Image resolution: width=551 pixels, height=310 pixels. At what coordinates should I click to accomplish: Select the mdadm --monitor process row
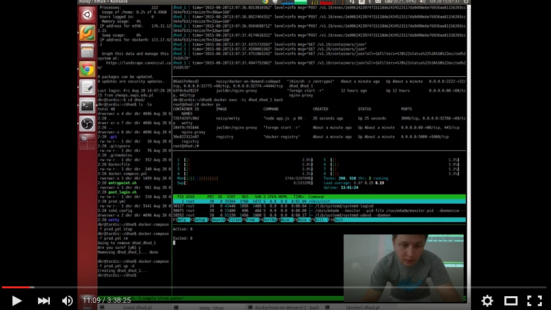point(319,210)
